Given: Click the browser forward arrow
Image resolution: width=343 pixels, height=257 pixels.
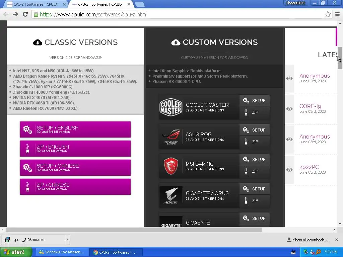Looking at the screenshot, I should pos(15,14).
